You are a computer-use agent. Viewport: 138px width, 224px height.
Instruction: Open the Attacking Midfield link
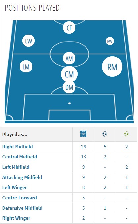(x=22, y=177)
